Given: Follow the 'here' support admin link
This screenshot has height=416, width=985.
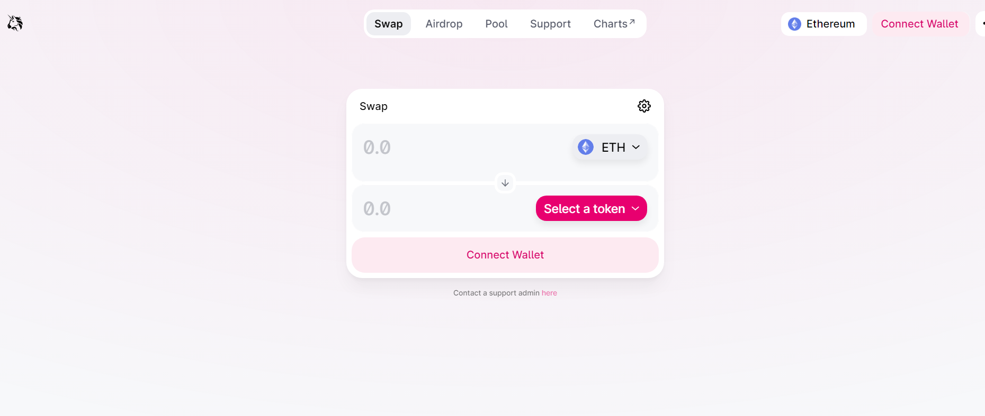Looking at the screenshot, I should (x=549, y=293).
